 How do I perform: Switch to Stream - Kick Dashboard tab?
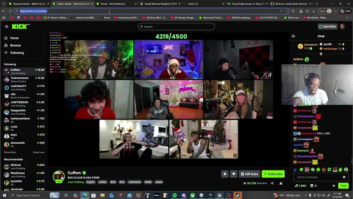tap(116, 4)
